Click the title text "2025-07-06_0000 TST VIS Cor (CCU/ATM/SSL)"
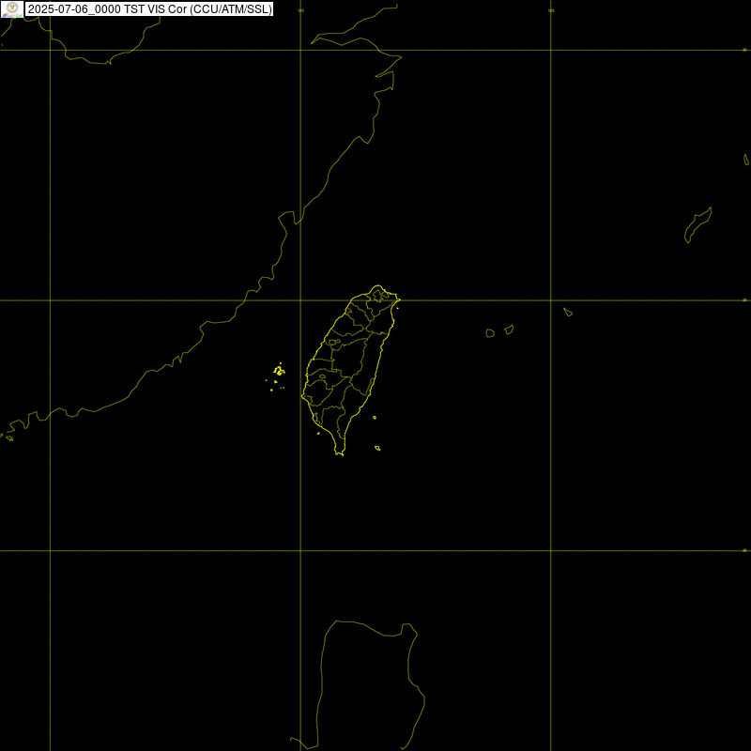The image size is (751, 751). (x=149, y=9)
